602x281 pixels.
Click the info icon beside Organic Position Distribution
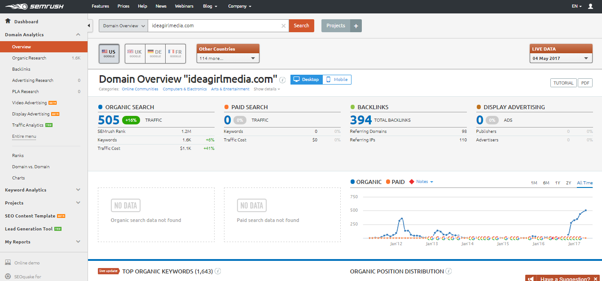pos(449,271)
